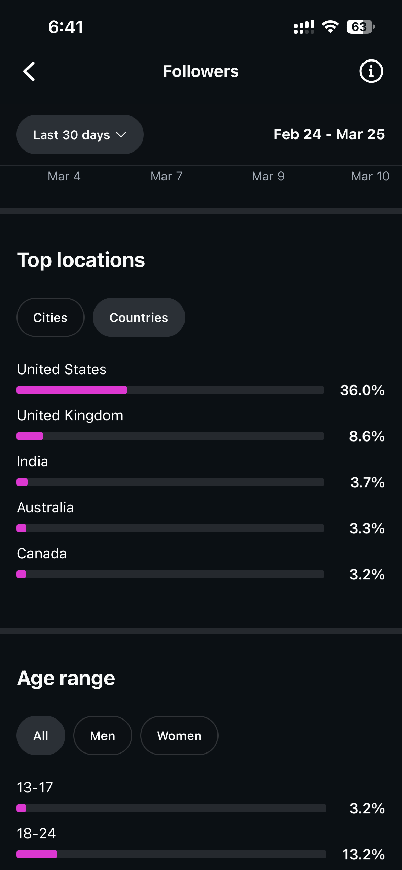The width and height of the screenshot is (402, 870).
Task: Open the info icon for Followers
Action: 371,71
